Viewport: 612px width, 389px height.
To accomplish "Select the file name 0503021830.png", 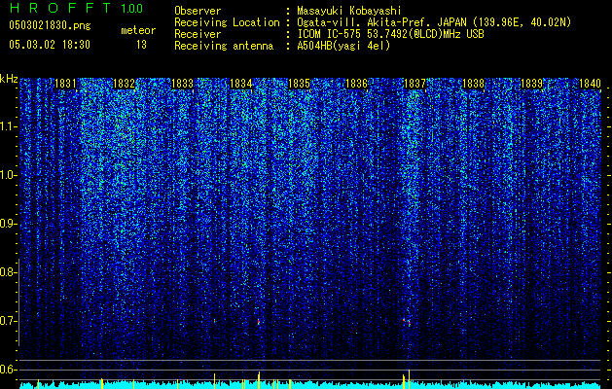I will [x=50, y=25].
